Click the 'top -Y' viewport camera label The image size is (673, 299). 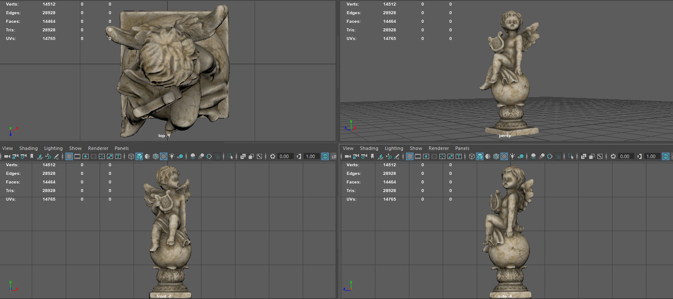164,136
